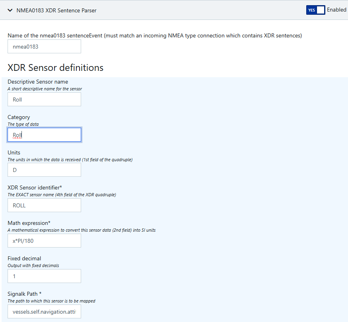Click the XDR Sensor definitions heading
This screenshot has width=348, height=322.
[x=55, y=68]
